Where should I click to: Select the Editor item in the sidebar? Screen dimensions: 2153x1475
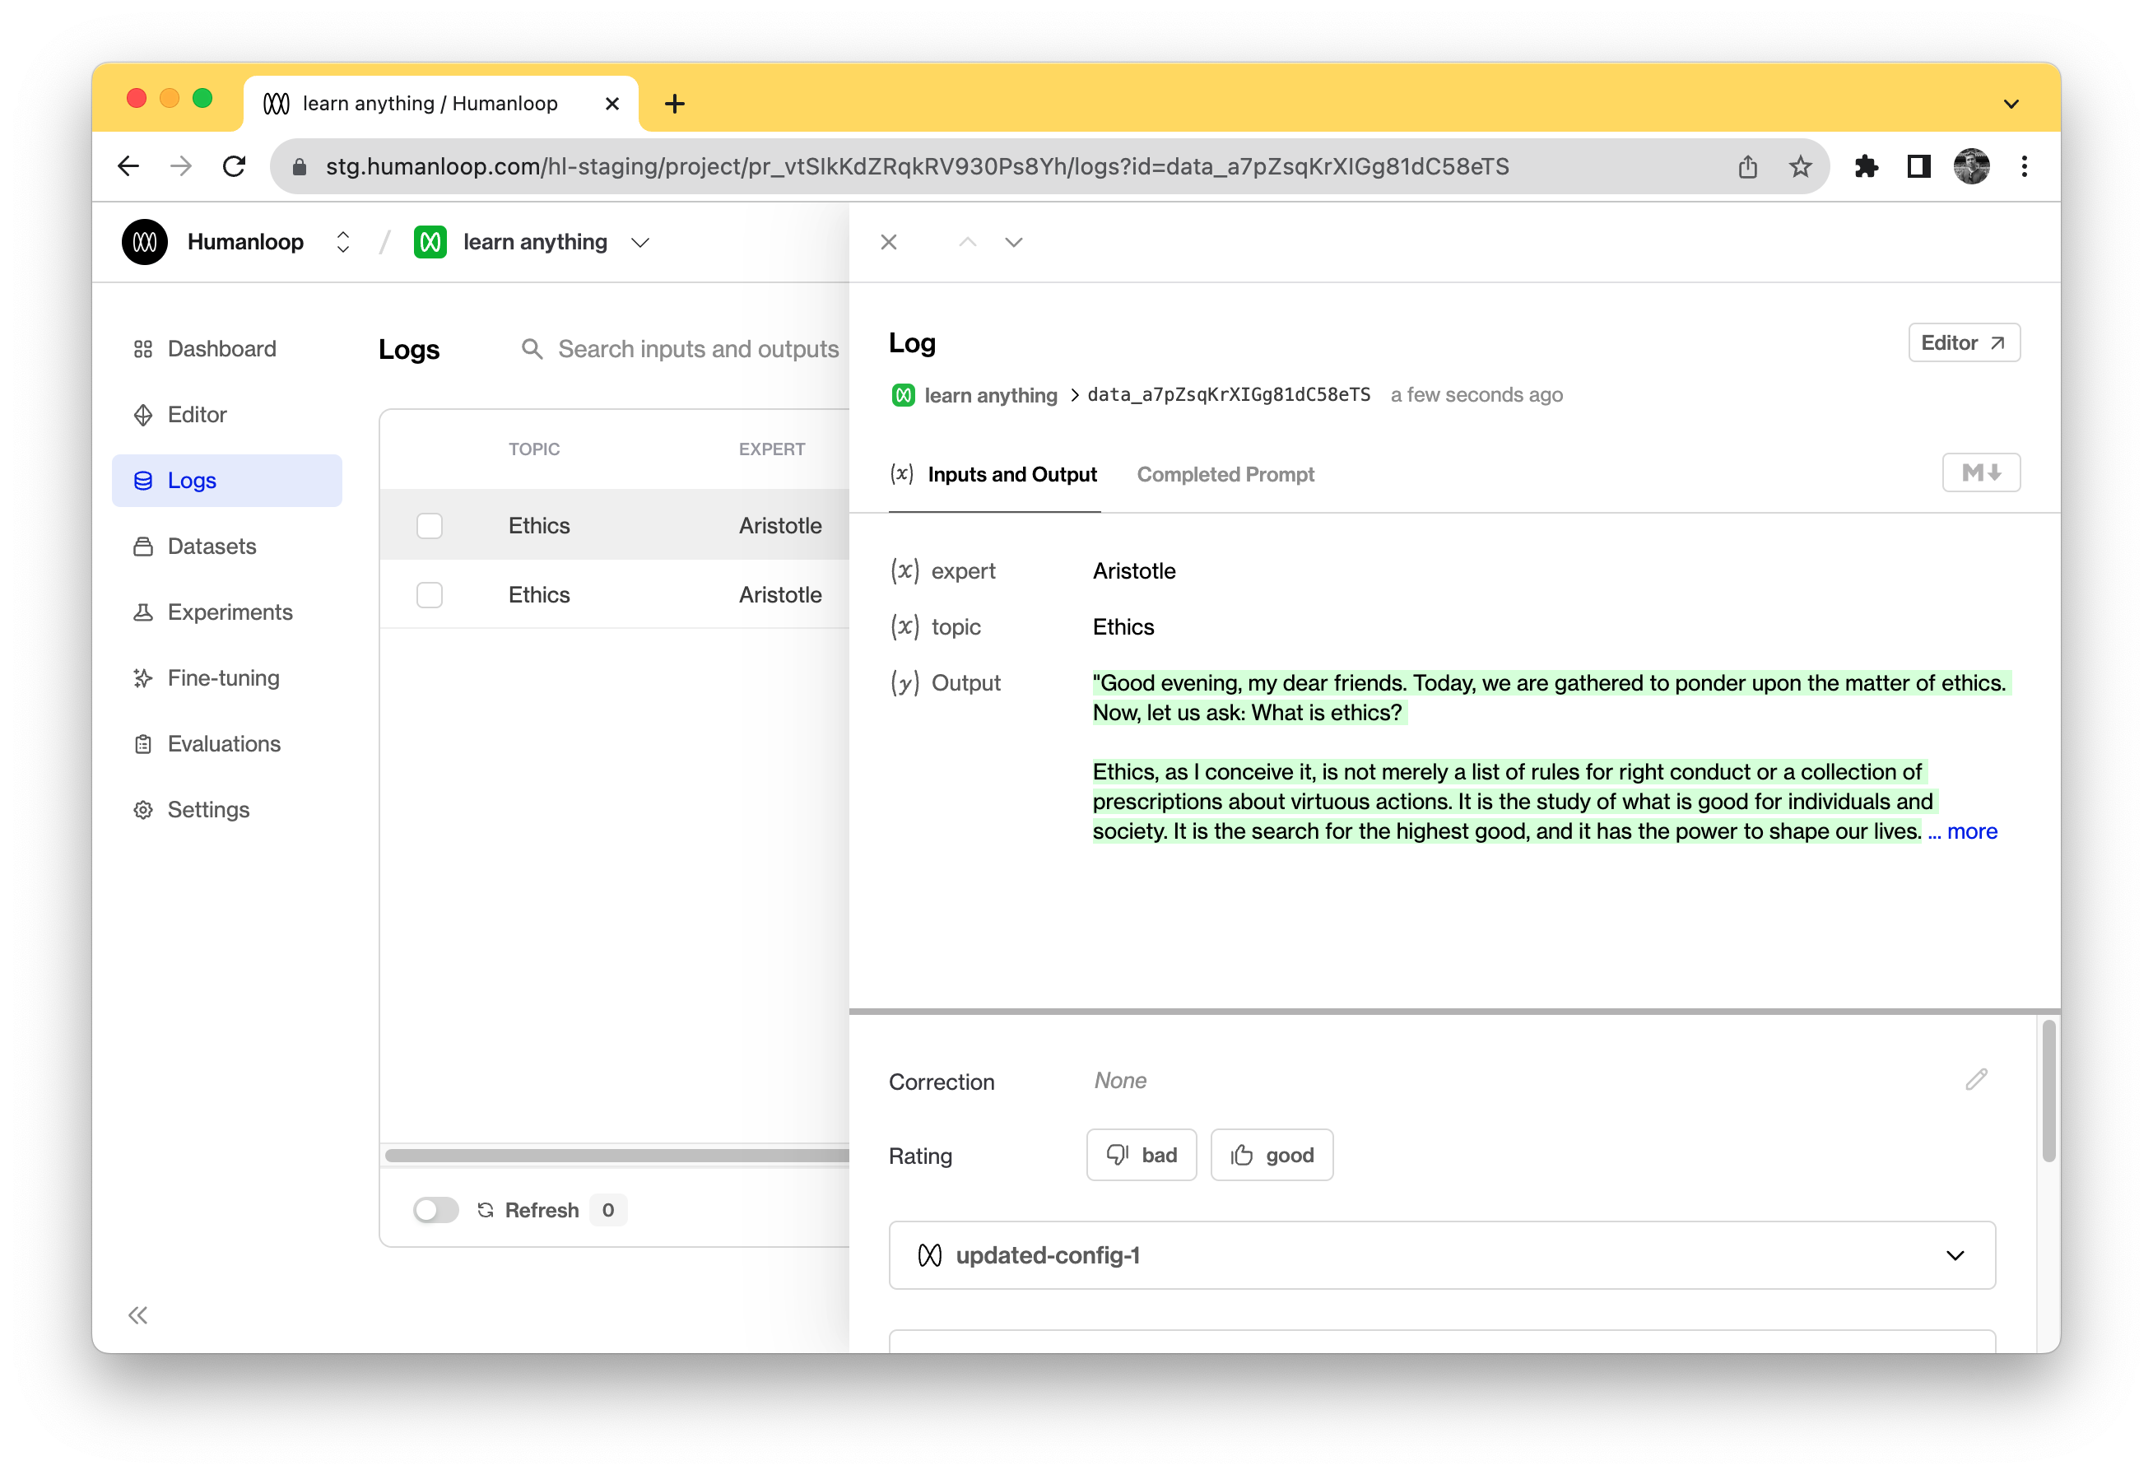point(197,414)
